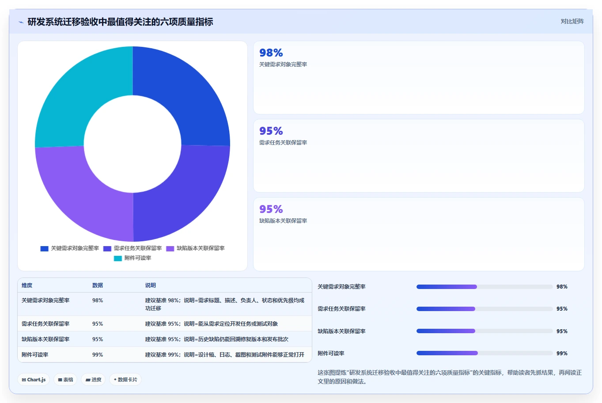602x403 pixels.
Task: Click the 99% label beside progress bar
Action: coord(562,354)
